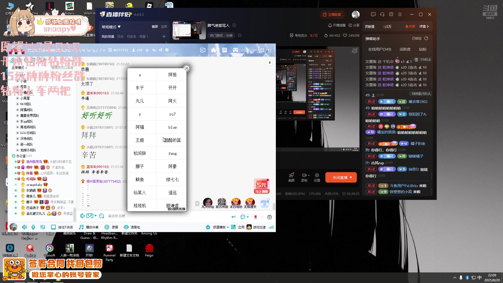Open 美颜 beauty filter icon
503x283 pixels.
pyautogui.click(x=291, y=177)
